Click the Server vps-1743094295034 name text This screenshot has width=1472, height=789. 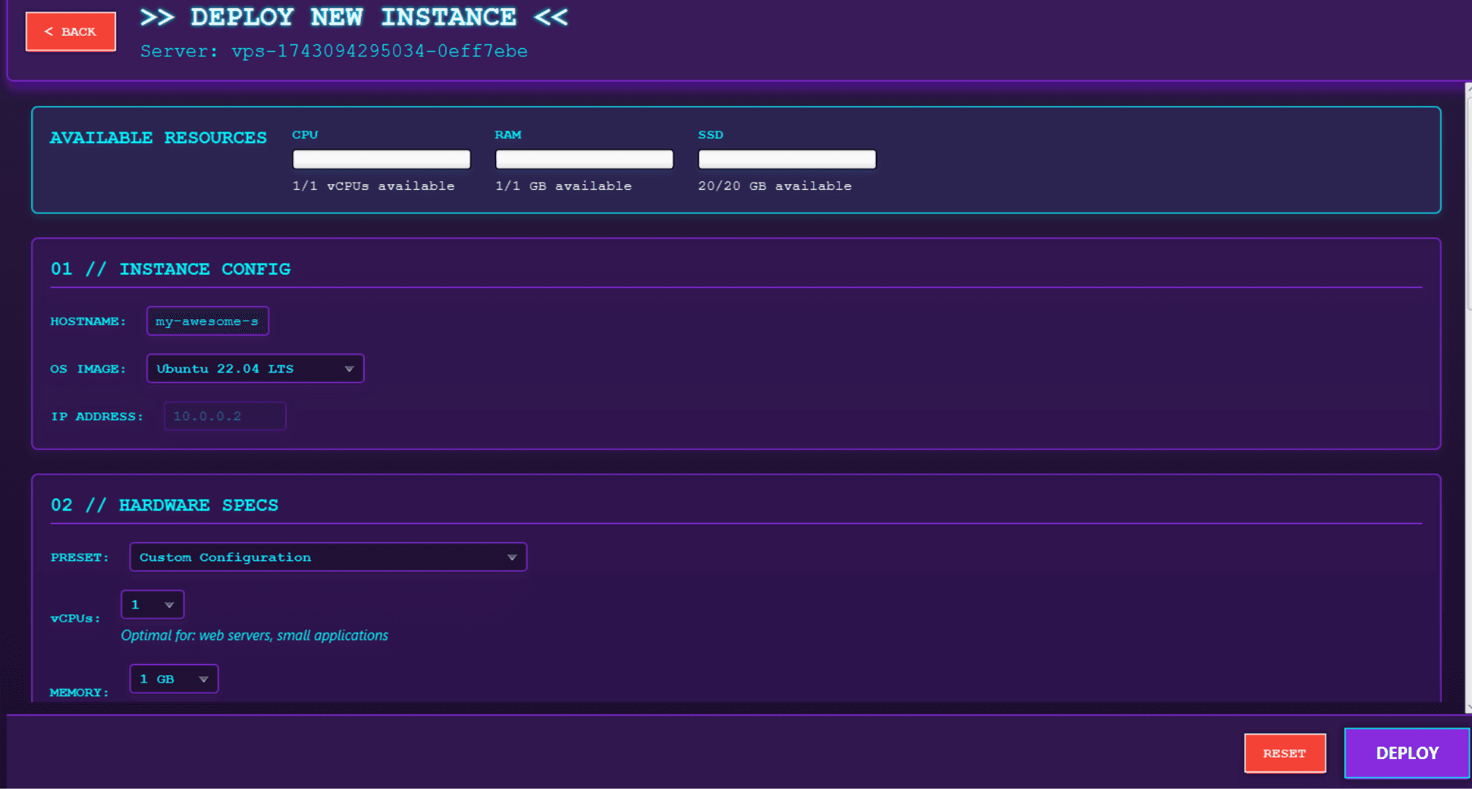click(334, 51)
